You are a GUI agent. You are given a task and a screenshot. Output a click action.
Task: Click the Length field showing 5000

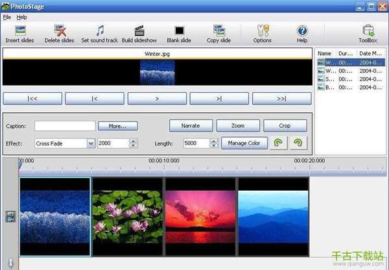tap(196, 143)
